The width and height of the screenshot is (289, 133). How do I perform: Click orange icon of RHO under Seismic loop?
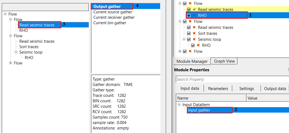199,45
